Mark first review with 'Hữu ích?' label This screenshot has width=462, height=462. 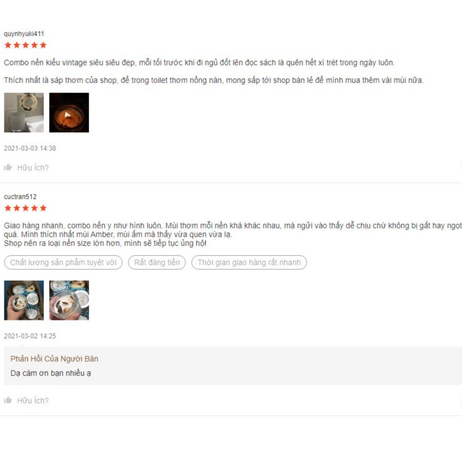(32, 167)
